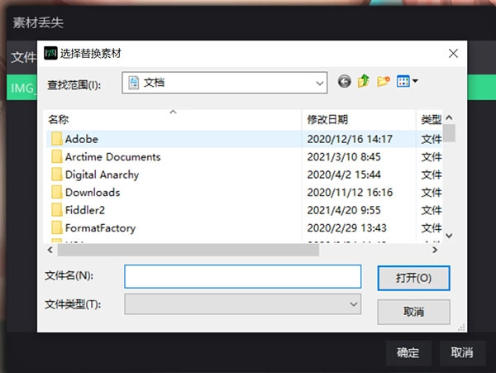
Task: Open the 文件类型 dropdown
Action: coord(354,304)
